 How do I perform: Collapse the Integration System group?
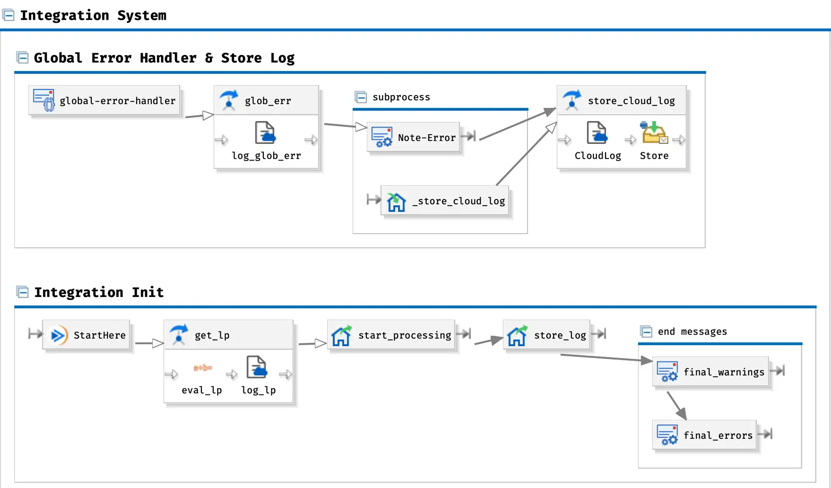(9, 15)
